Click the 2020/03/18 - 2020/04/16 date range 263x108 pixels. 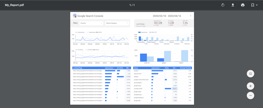[x=167, y=16]
